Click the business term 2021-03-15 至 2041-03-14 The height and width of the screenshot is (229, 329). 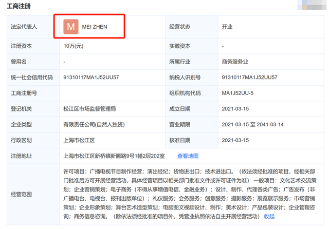tap(252, 124)
